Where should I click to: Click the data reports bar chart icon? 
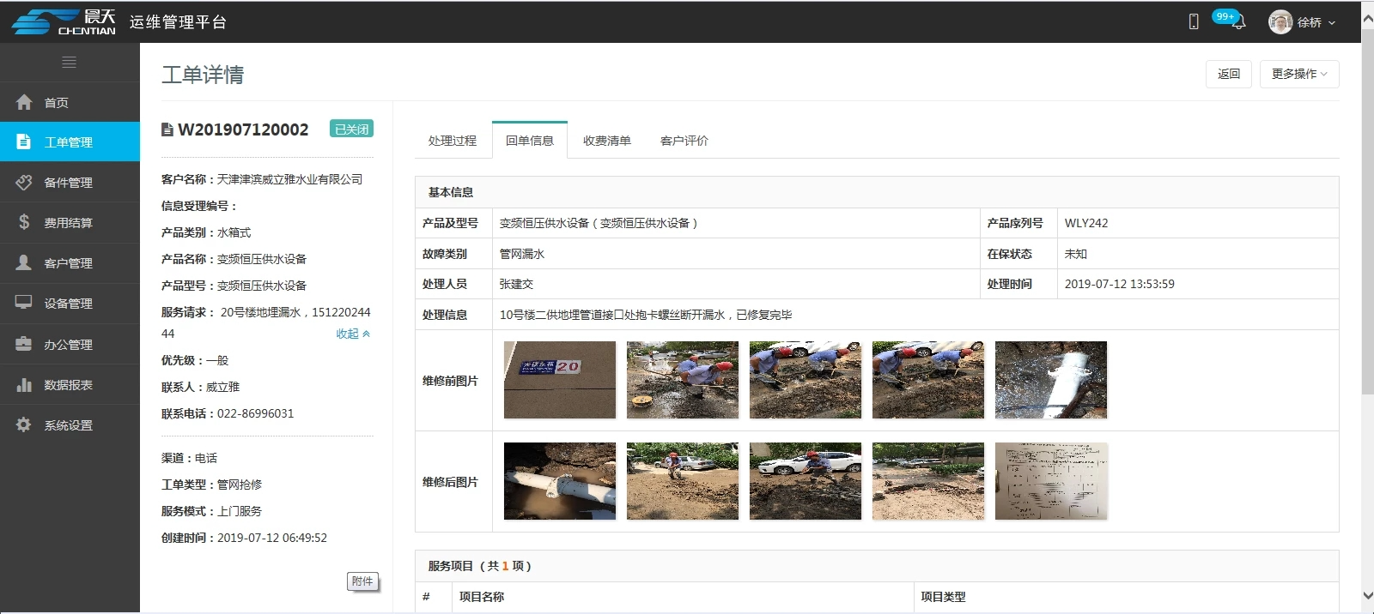click(24, 385)
